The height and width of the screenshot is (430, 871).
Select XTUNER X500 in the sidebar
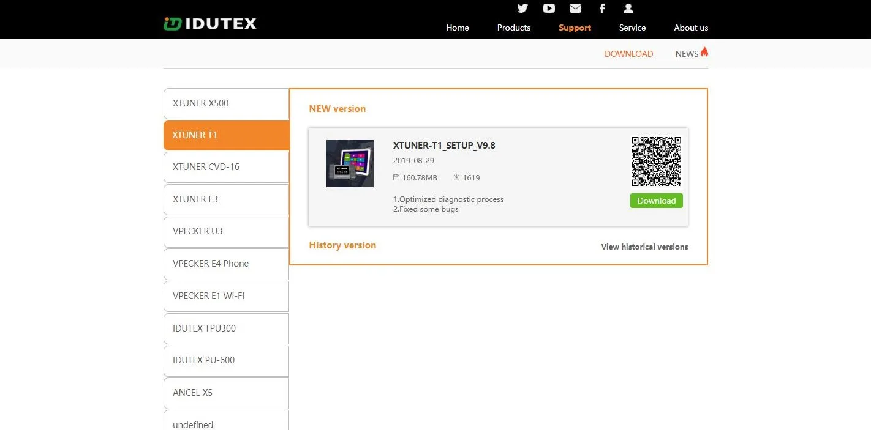coord(226,103)
